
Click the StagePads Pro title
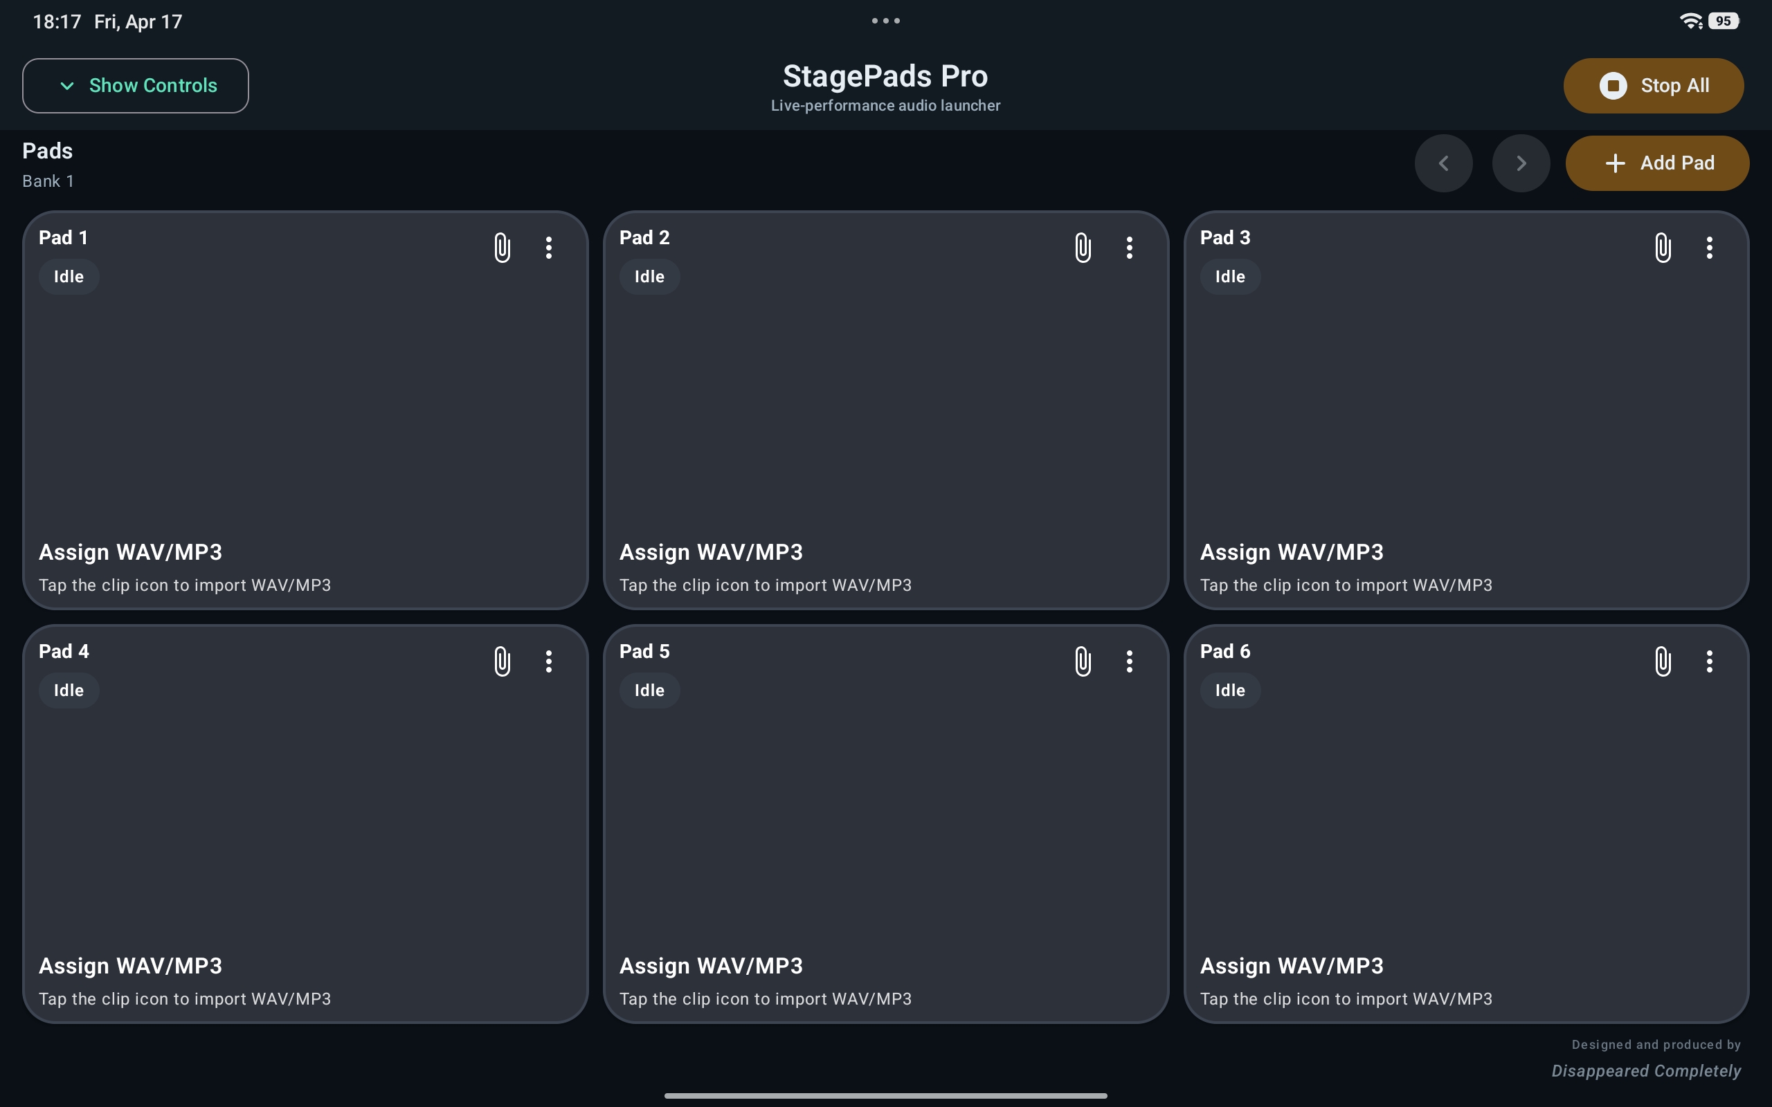coord(885,76)
